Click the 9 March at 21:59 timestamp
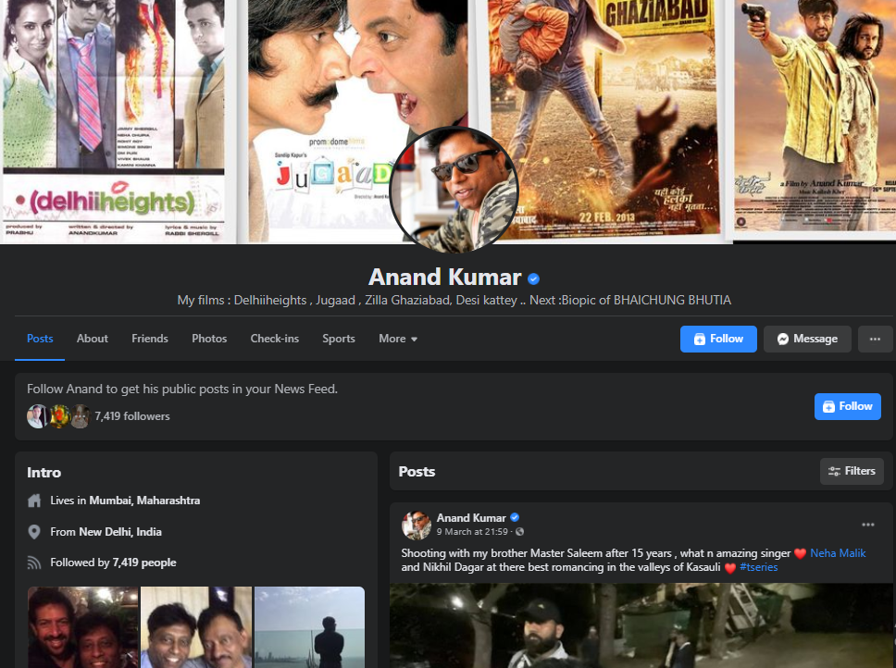Viewport: 896px width, 668px height. pos(472,532)
